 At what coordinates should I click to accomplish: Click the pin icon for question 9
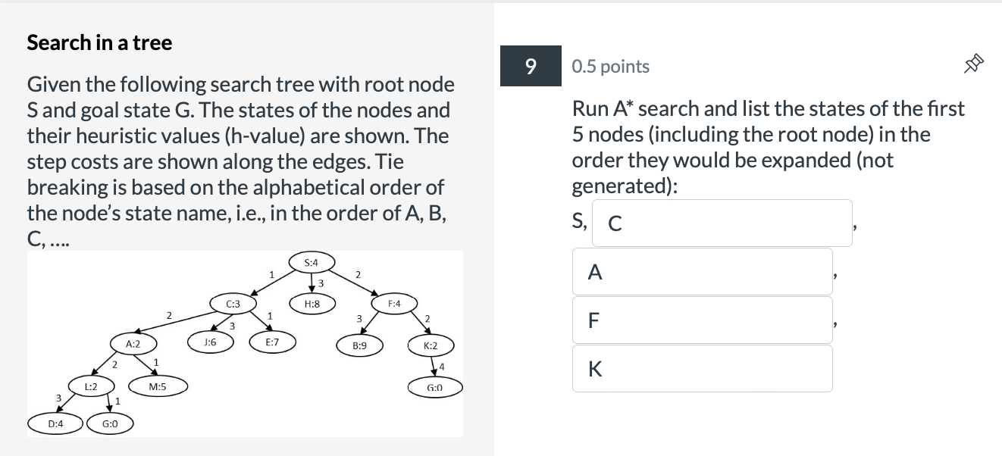(x=974, y=64)
